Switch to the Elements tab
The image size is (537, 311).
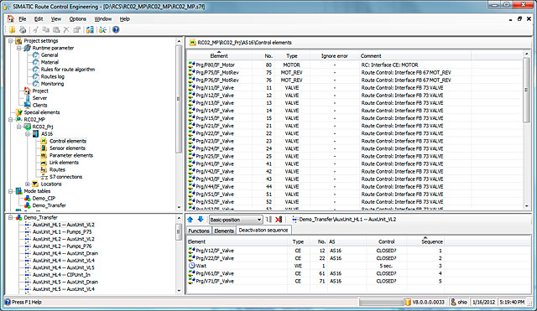224,231
